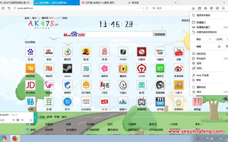Viewport: 228px width, 142px height.
Task: Select 退出 menu entry
Action: point(209,92)
